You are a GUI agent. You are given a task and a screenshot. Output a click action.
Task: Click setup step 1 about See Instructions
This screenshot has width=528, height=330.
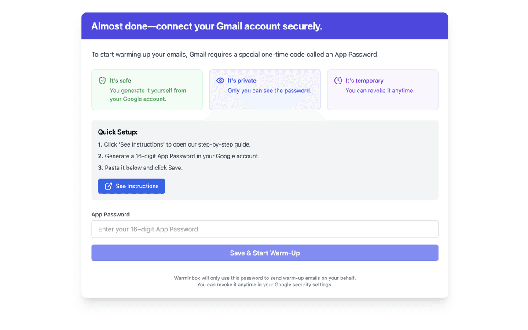(x=174, y=144)
